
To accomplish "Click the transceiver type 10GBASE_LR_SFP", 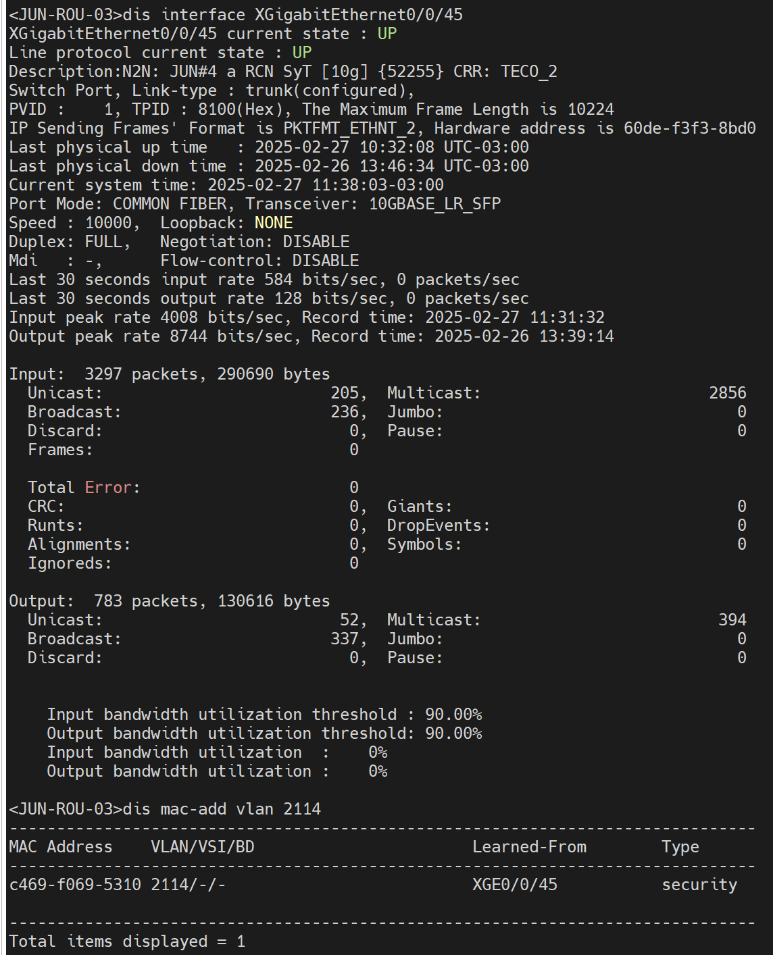I will [x=434, y=204].
